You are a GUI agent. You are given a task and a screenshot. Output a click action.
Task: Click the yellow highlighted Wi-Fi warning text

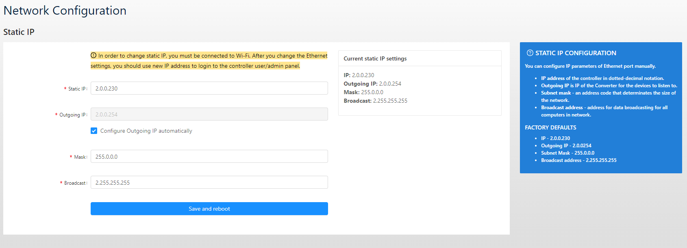[x=209, y=60]
